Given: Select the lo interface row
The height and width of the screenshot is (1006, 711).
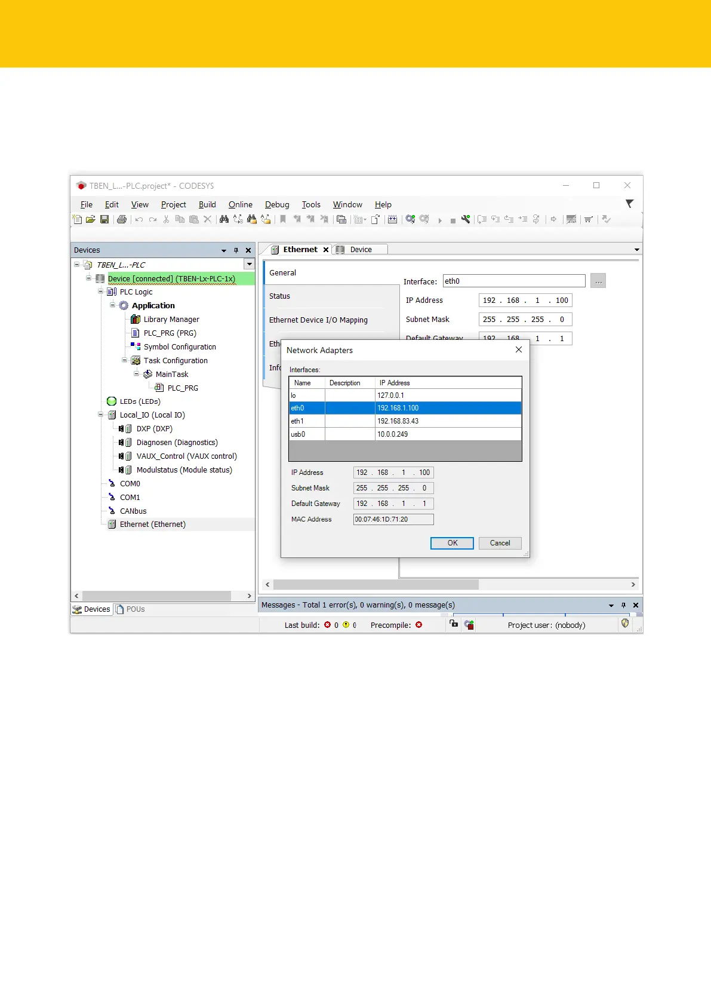Looking at the screenshot, I should tap(405, 395).
